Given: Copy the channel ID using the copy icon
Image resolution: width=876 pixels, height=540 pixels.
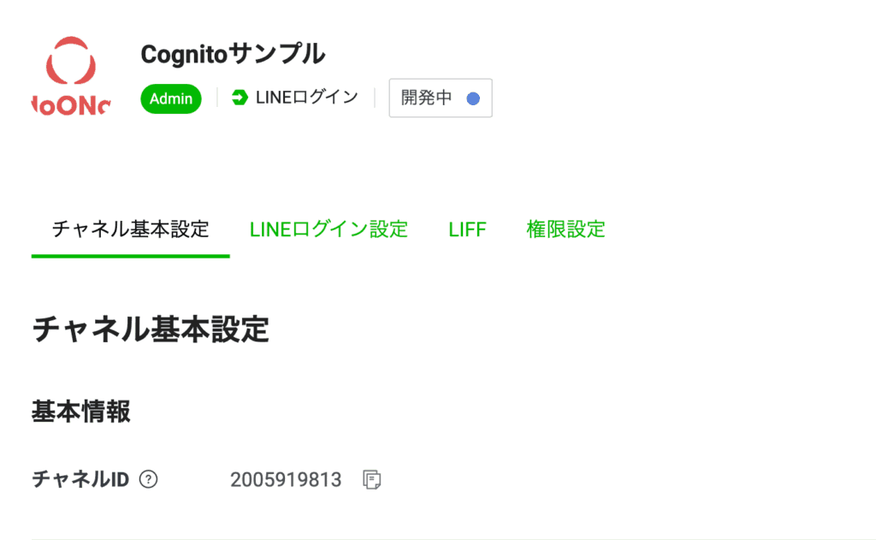Looking at the screenshot, I should click(x=372, y=480).
